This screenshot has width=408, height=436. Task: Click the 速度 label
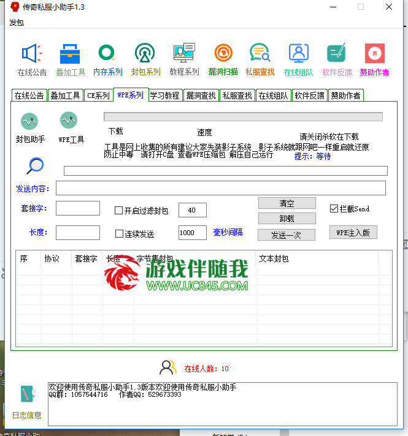tap(204, 132)
